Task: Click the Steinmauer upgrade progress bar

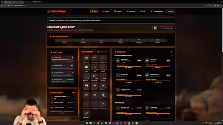Action: [158, 114]
